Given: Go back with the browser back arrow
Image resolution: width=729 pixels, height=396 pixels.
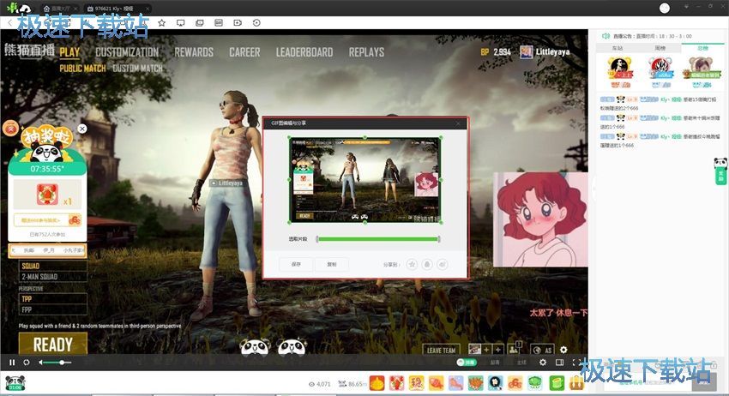Looking at the screenshot, I should (x=9, y=23).
